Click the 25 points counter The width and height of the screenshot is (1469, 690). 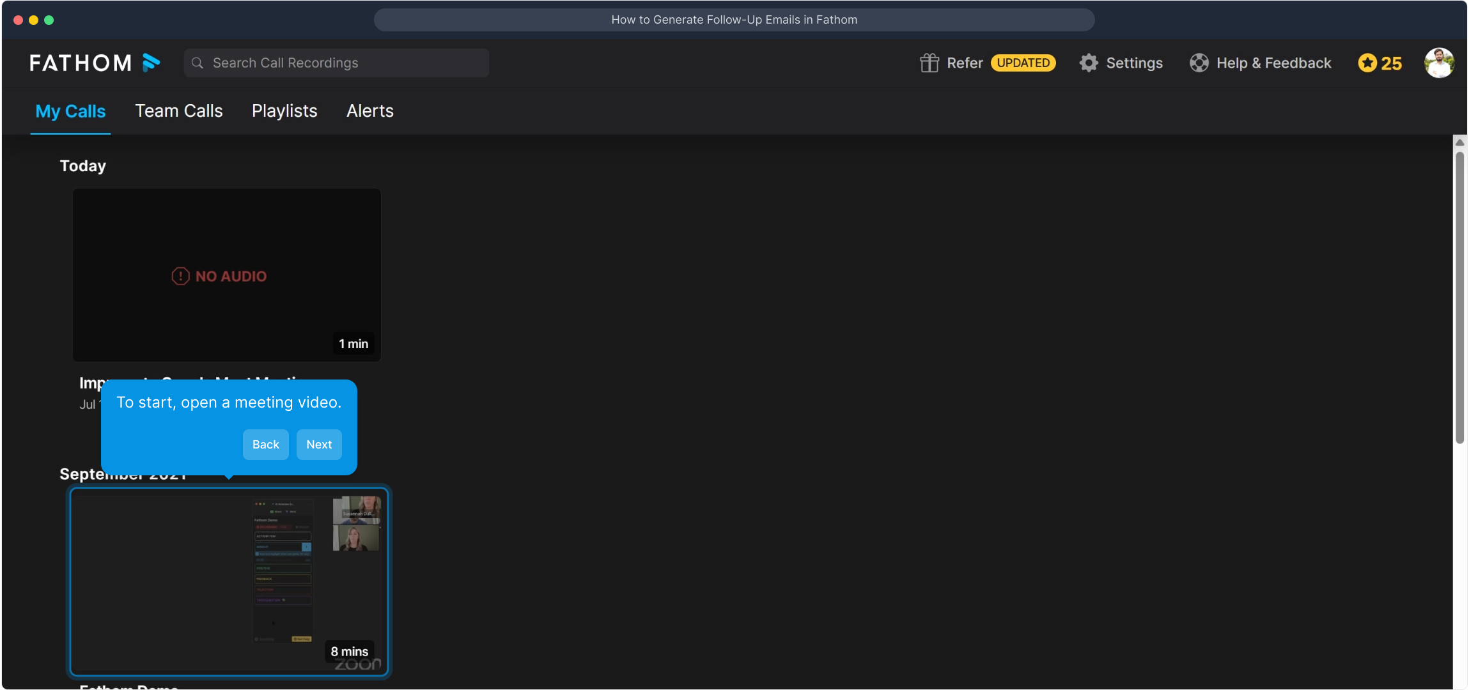(x=1391, y=63)
